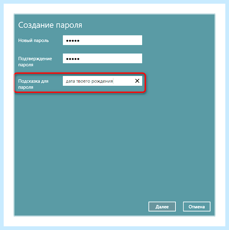Click the Новый пароль label
This screenshot has width=229, height=230.
point(33,40)
